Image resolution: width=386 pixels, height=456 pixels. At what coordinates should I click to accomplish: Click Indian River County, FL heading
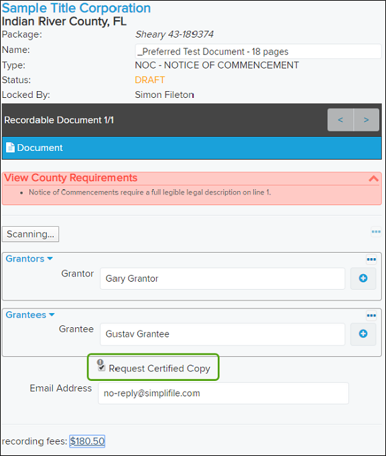[64, 21]
